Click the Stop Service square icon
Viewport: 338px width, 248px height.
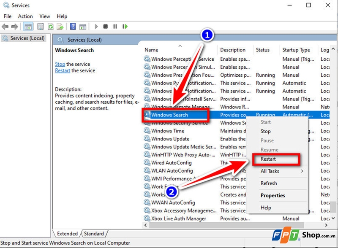point(105,26)
